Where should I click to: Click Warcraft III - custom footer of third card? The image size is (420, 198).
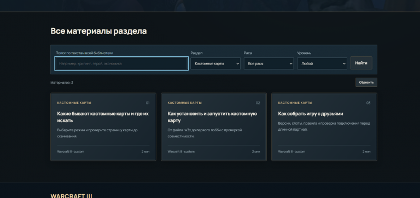(x=291, y=152)
